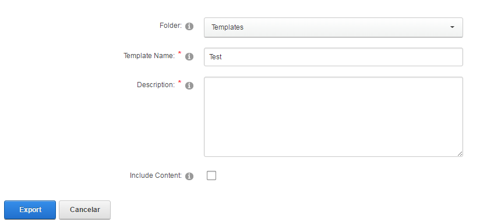Screen dimensions: 487x222
Task: Click the resize grip of Description textarea
Action: (x=460, y=153)
